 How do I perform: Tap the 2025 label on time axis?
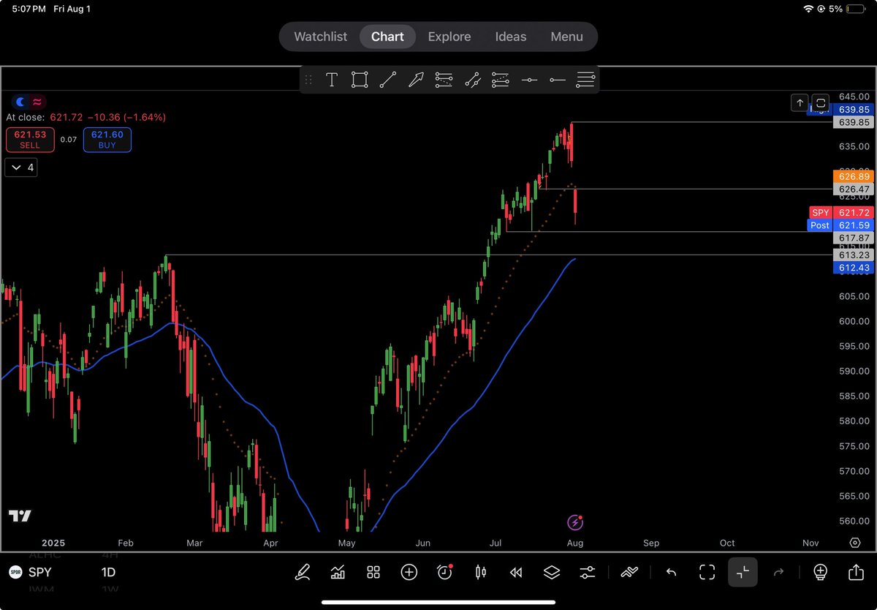(x=54, y=543)
